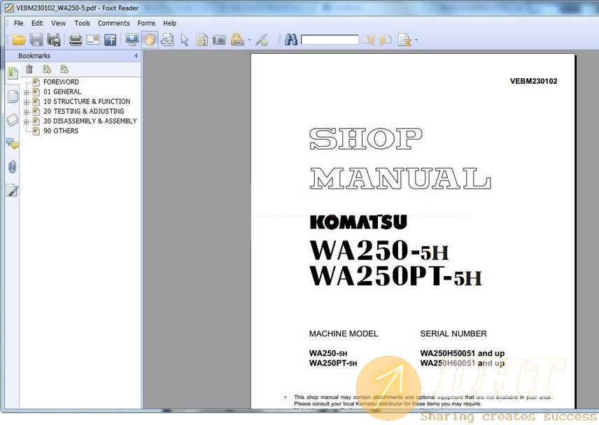This screenshot has height=425, width=599.
Task: Click the WA250H50051 and up serial text
Action: point(463,353)
